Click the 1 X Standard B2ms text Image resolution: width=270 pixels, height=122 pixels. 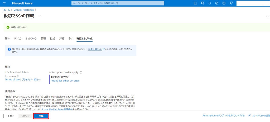click(17, 72)
